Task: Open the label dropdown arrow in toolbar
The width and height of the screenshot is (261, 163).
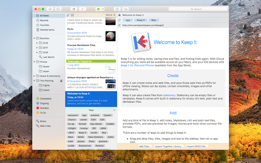Action: point(103,9)
